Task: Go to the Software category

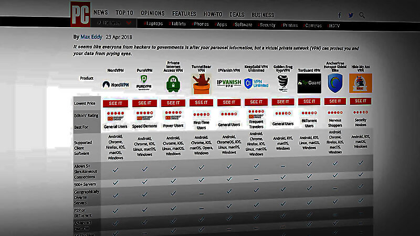Action: (243, 25)
